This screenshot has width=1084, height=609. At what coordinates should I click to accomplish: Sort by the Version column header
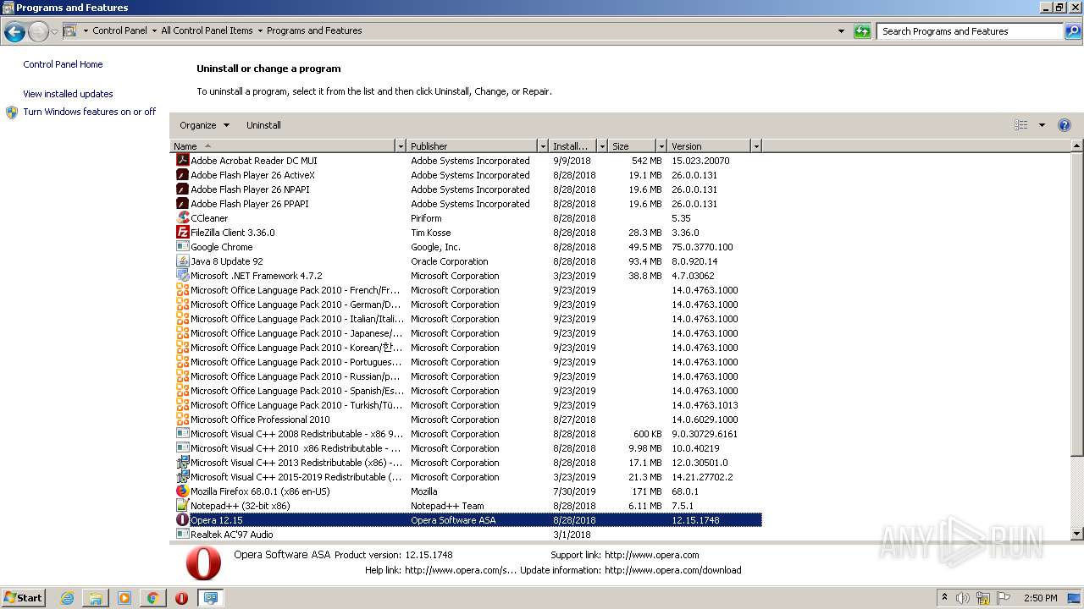pos(709,146)
